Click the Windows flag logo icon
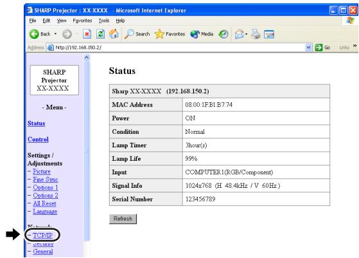Image resolution: width=359 pixels, height=258 pixels. click(x=350, y=21)
